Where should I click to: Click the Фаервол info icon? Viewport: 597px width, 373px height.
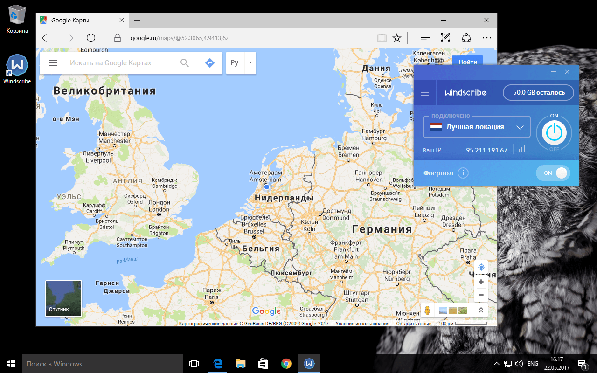463,173
